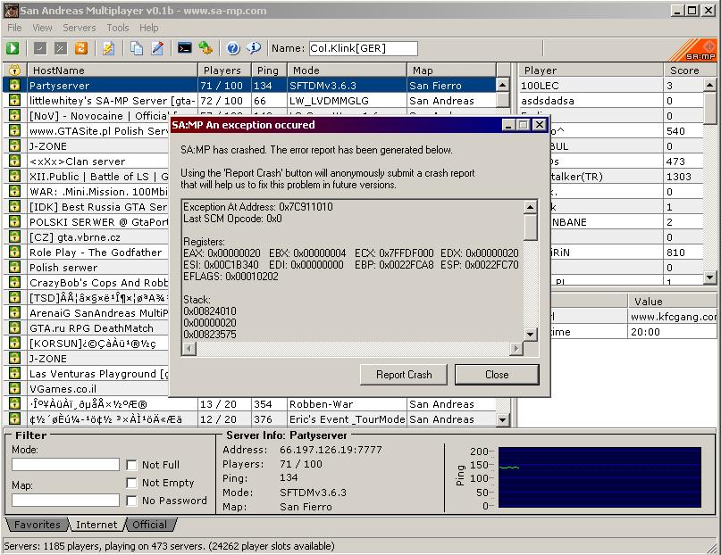
Task: Click the server list scroll up arrow
Action: 503,85
